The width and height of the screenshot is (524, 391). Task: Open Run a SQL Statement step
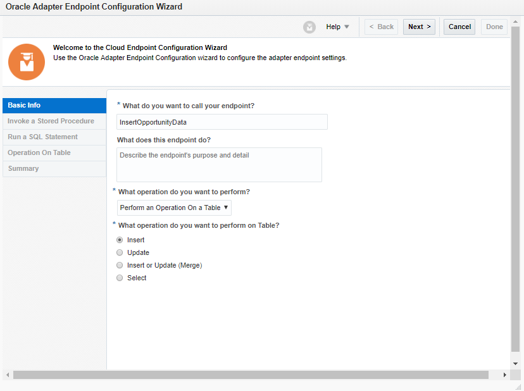tap(54, 137)
